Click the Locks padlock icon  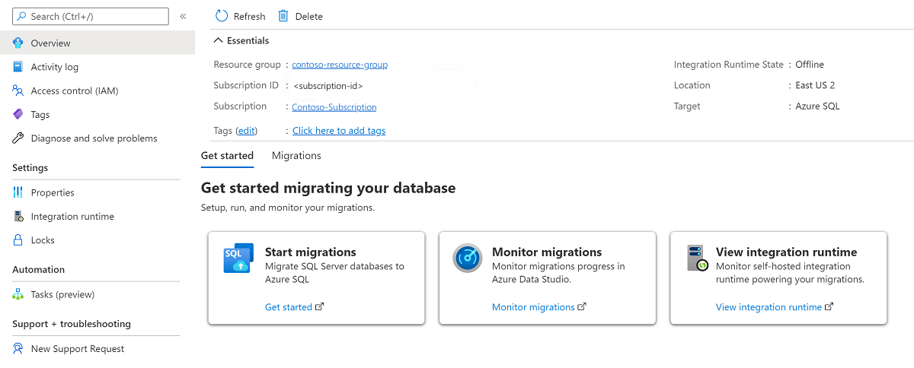pyautogui.click(x=18, y=240)
